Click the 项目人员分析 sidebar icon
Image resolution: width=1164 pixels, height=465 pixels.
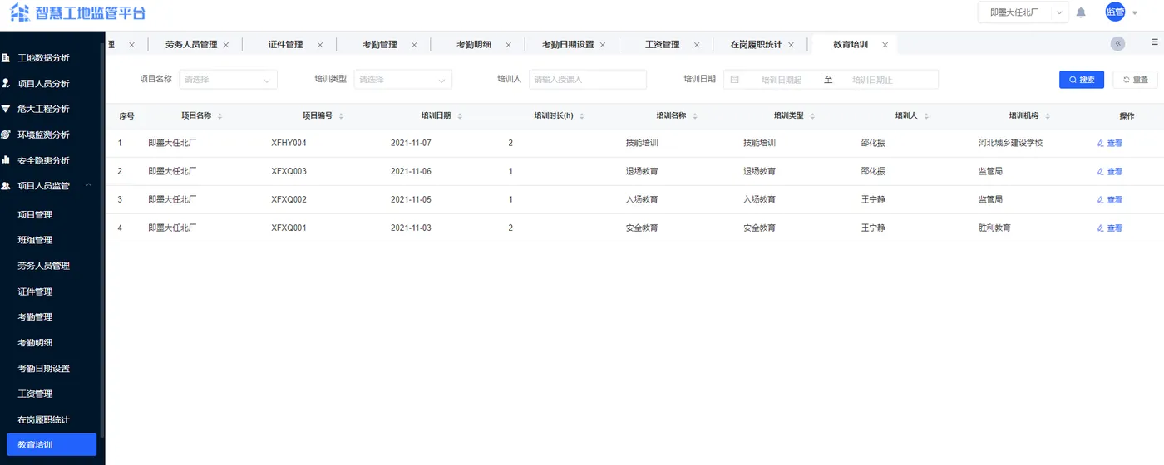tap(6, 83)
